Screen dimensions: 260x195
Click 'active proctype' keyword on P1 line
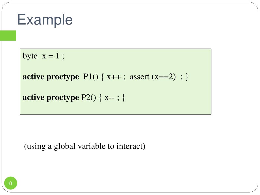pyautogui.click(x=51, y=77)
